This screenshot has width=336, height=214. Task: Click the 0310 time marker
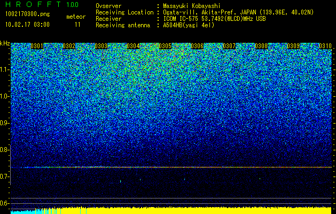click(325, 46)
